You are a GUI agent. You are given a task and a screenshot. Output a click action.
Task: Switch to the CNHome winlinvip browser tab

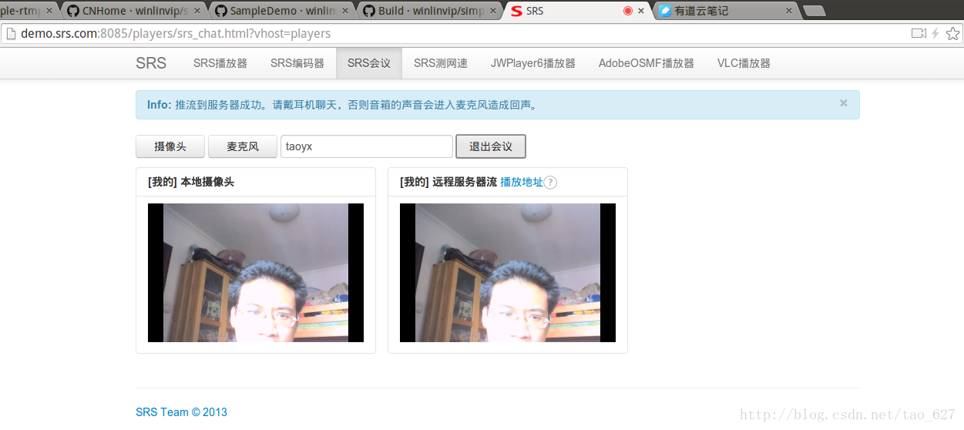click(x=135, y=11)
